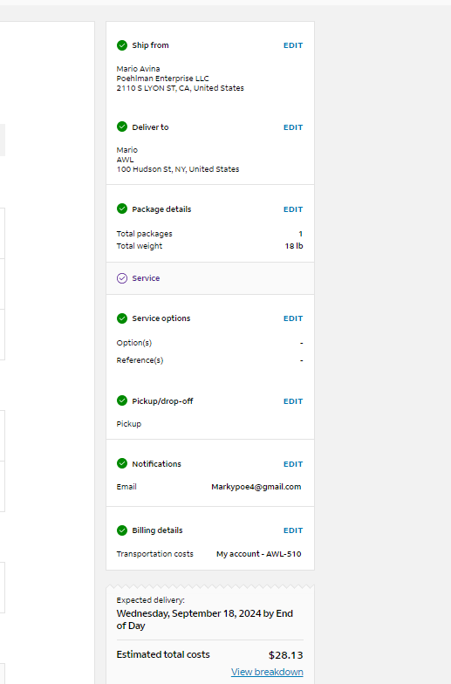Screen dimensions: 451x684
Task: Edit the Deliver to address
Action: pyautogui.click(x=293, y=127)
